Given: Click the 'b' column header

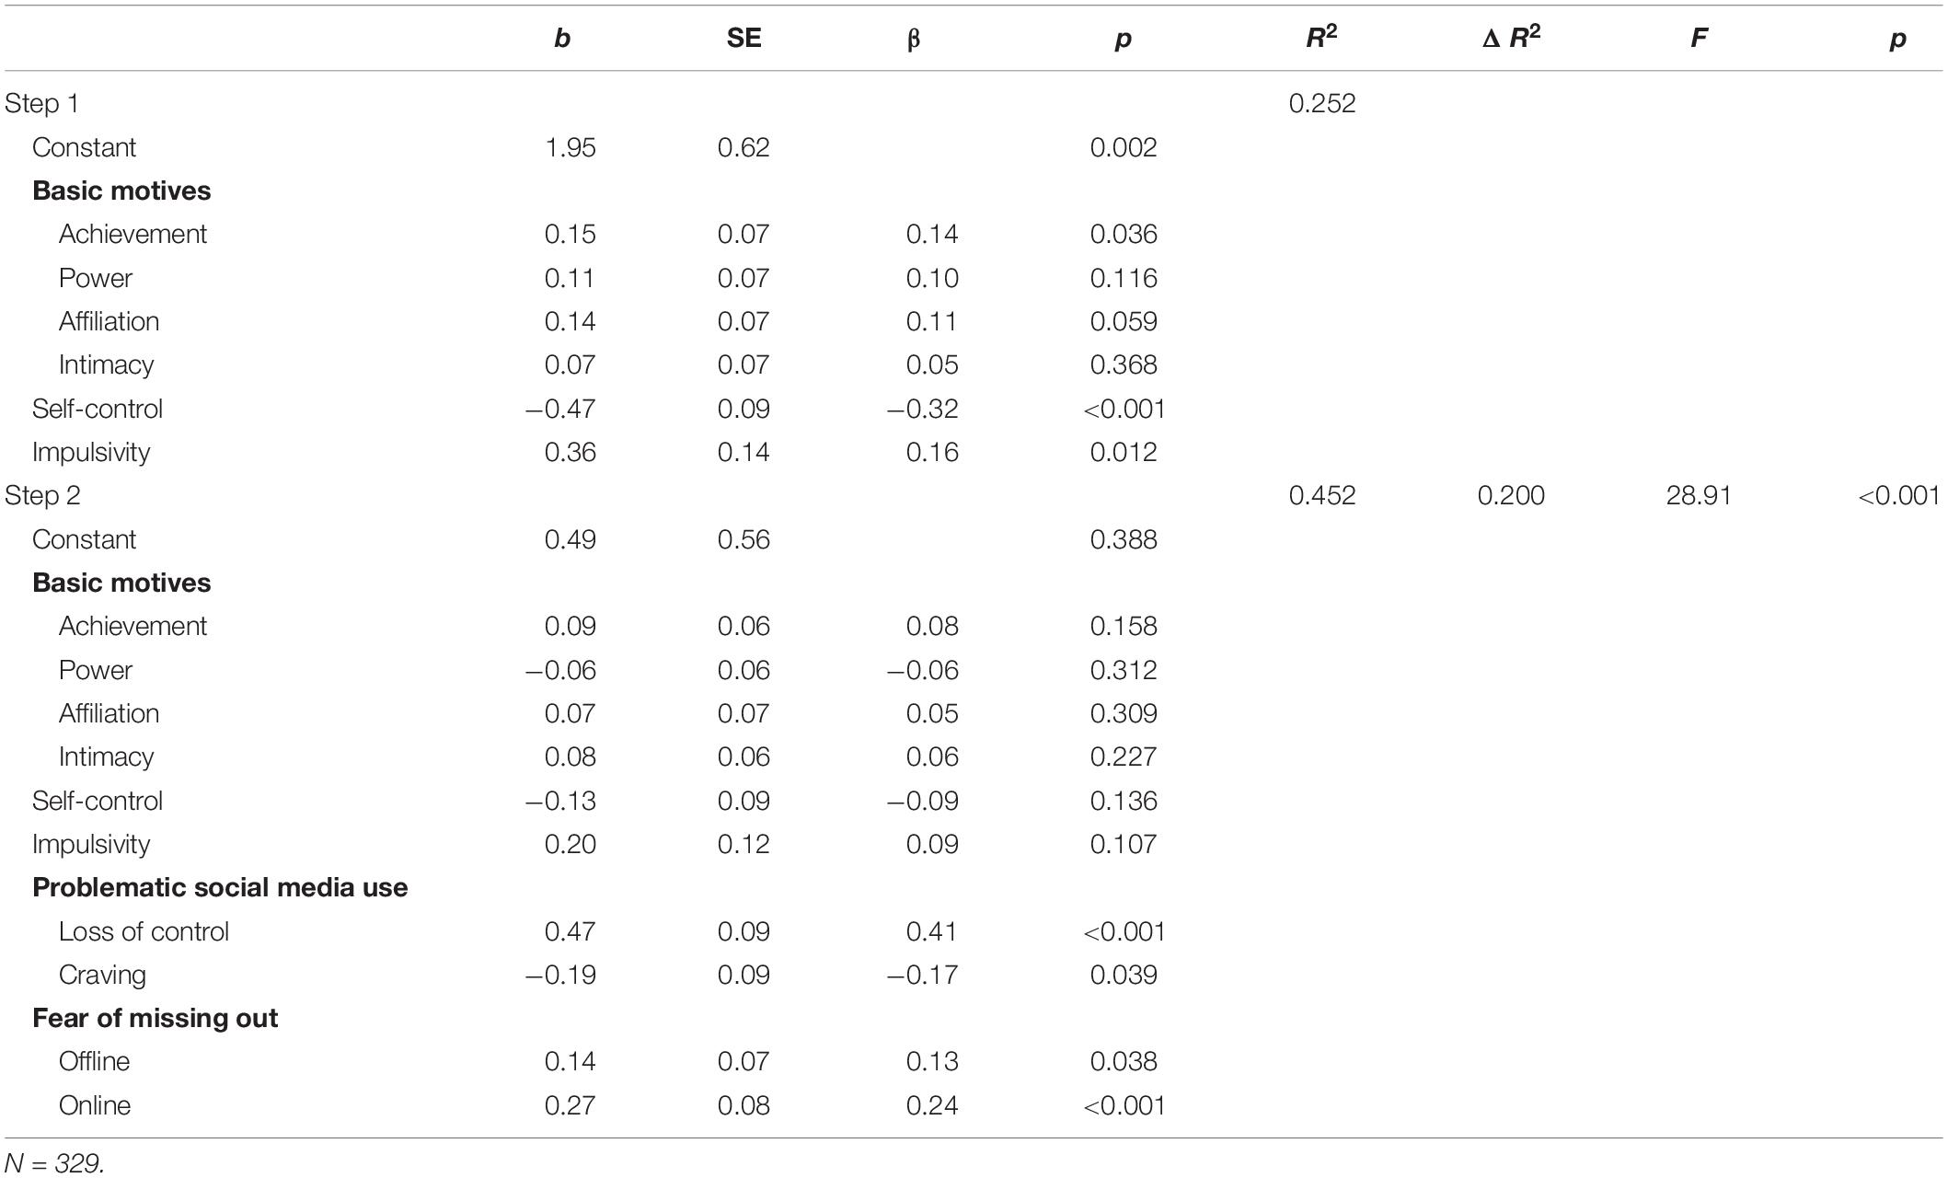Looking at the screenshot, I should coord(562,39).
